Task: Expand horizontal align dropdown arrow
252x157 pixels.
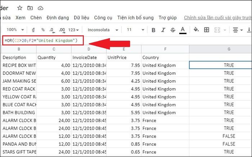Action: [242, 30]
